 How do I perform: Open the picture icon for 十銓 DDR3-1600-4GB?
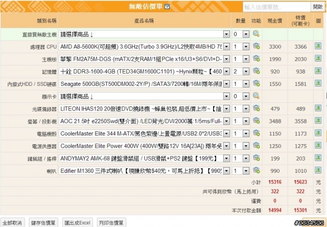[318, 71]
